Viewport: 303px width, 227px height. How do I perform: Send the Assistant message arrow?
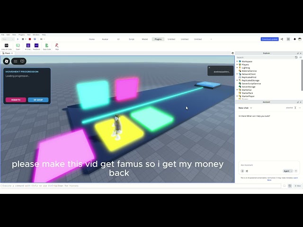click(296, 171)
